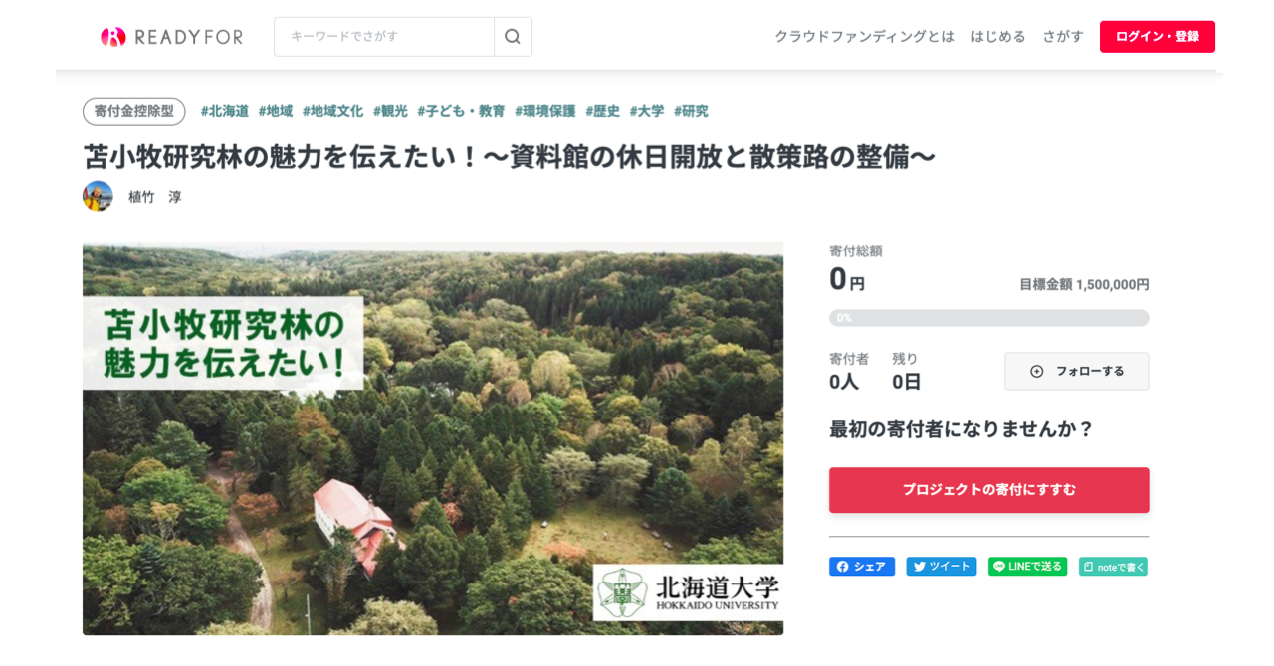The image size is (1274, 666).
Task: Tweet the project with ツイート button
Action: (x=942, y=567)
